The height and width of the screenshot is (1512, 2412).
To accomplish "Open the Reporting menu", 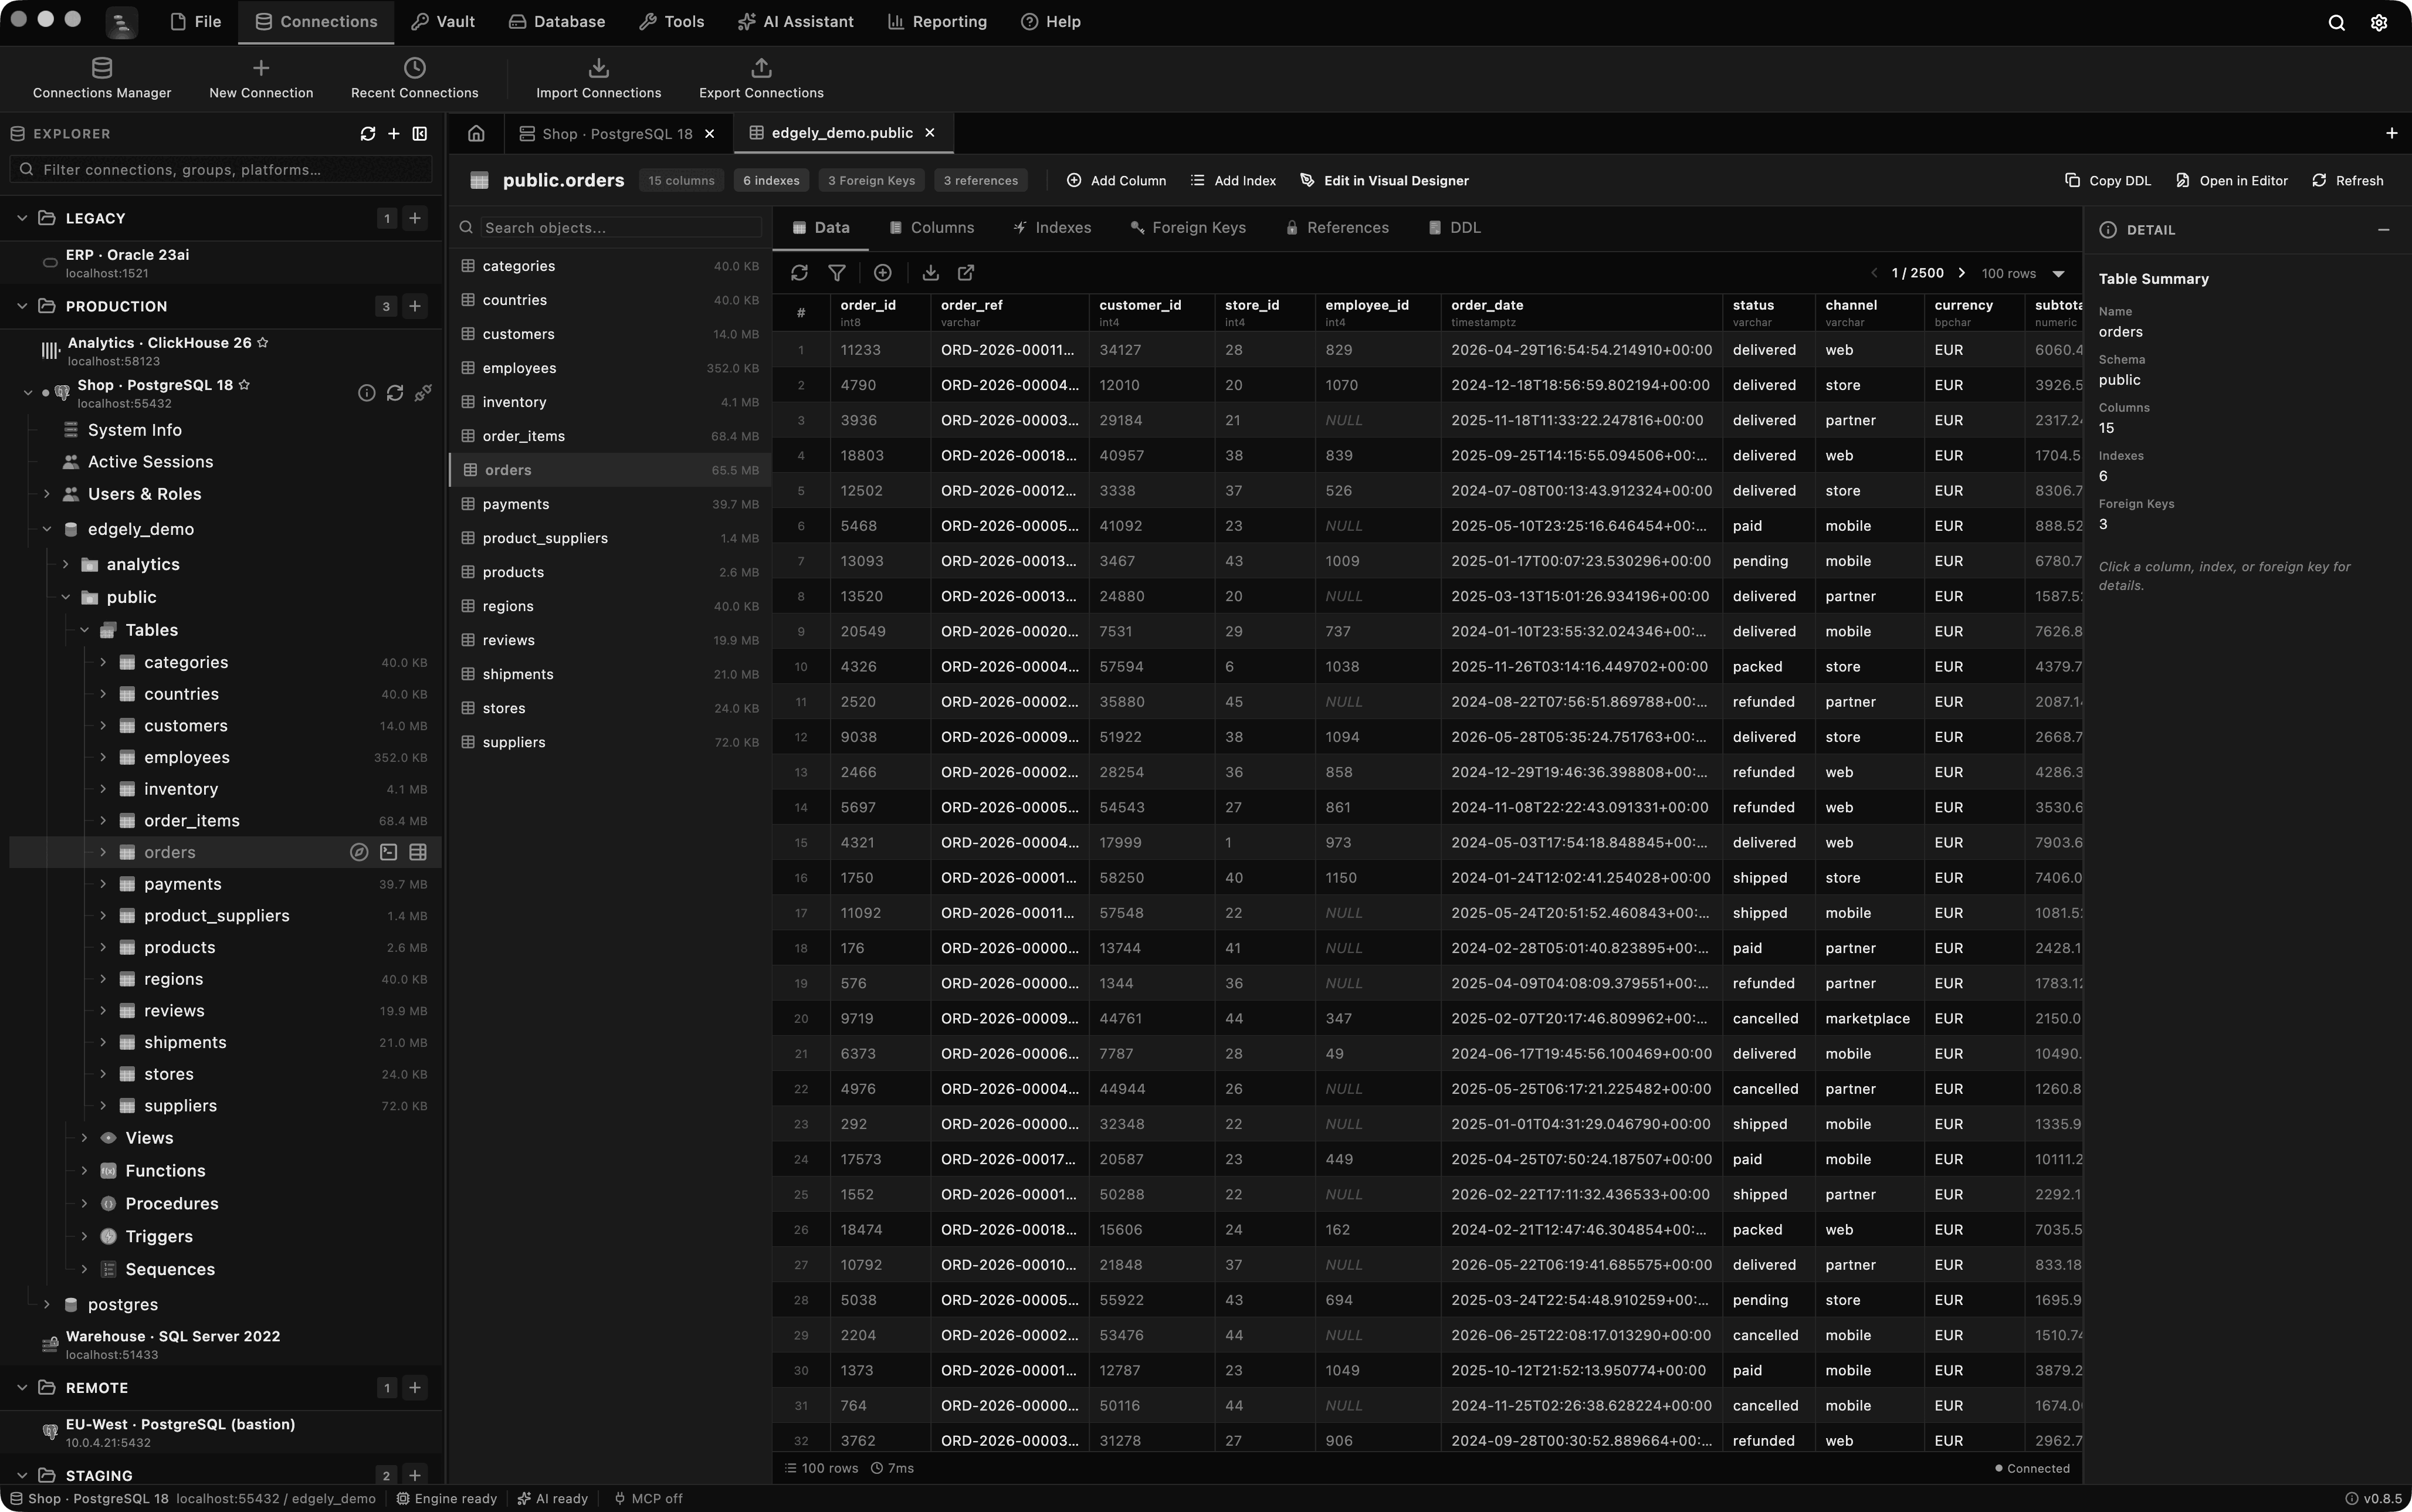I will tap(937, 22).
